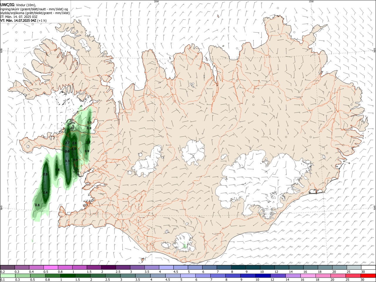The width and height of the screenshot is (376, 282).
Task: Click the 1.0 precipitation value on the map
Action: [89, 122]
